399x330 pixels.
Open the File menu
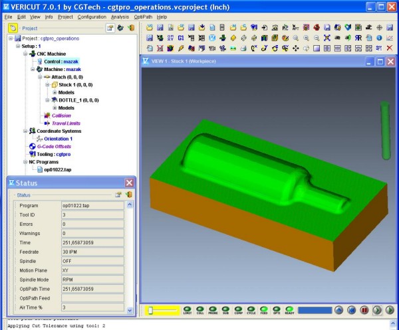click(x=8, y=17)
